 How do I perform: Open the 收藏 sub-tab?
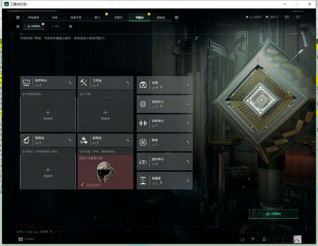click(55, 26)
